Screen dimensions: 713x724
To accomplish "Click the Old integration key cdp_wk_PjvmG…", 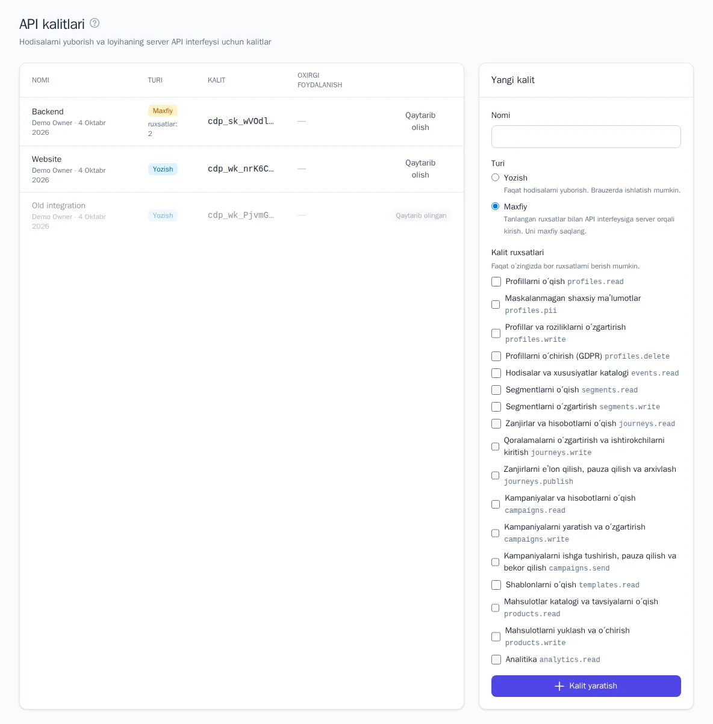I will [x=241, y=215].
